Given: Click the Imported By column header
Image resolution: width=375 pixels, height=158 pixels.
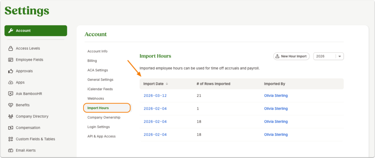Looking at the screenshot, I should [275, 84].
